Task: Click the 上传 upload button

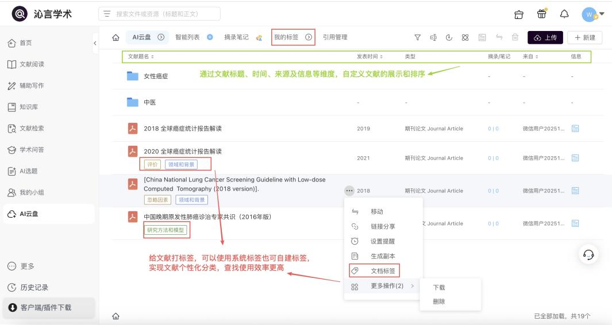Action: tap(545, 38)
